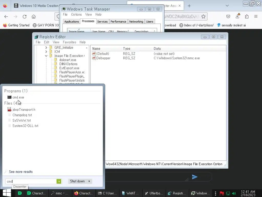Image resolution: width=262 pixels, height=197 pixels.
Task: Open Registry Editor File menu
Action: 38,42
